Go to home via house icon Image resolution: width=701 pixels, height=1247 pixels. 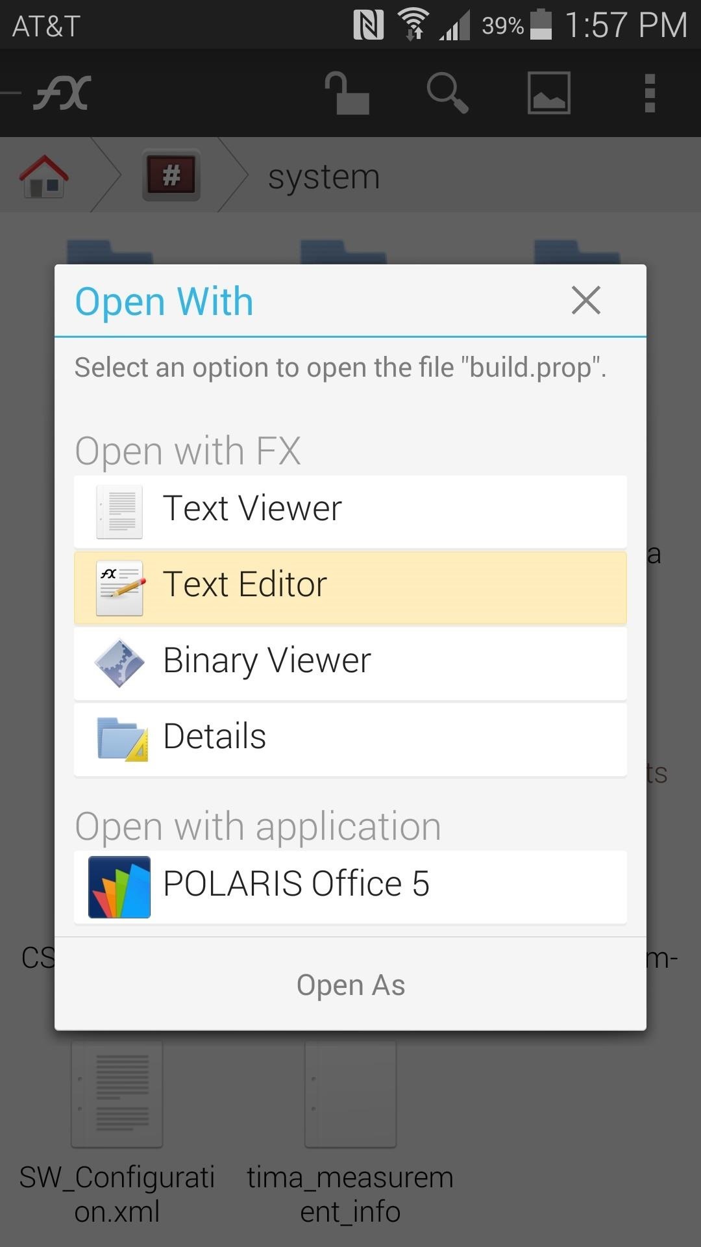pyautogui.click(x=43, y=176)
